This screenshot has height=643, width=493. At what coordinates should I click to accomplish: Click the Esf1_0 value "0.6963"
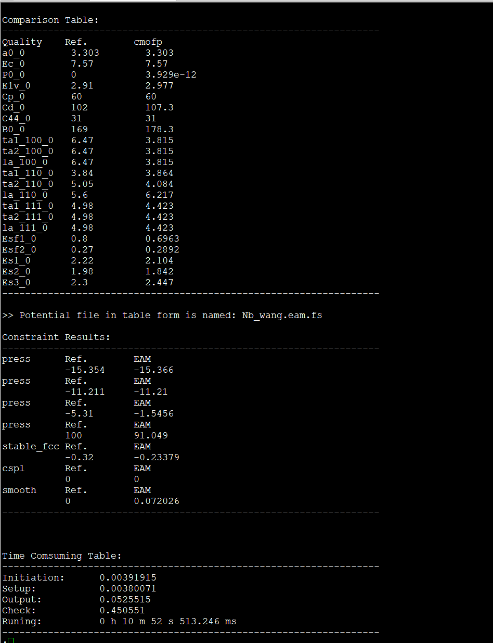(162, 239)
